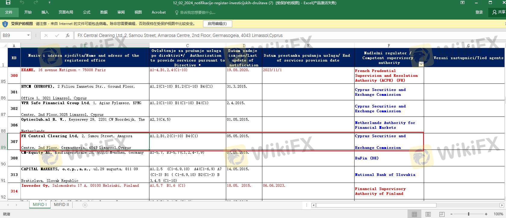This screenshot has height=218, width=506.
Task: Click the Enter checkmark icon in formula bar
Action: click(x=57, y=35)
